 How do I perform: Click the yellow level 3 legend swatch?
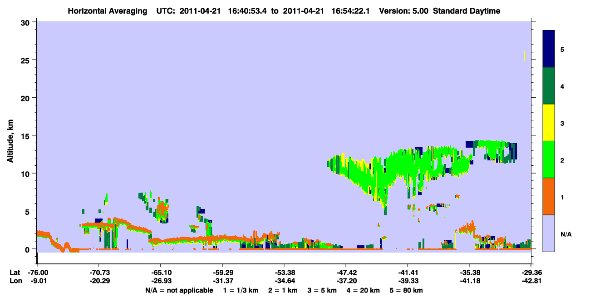[549, 123]
